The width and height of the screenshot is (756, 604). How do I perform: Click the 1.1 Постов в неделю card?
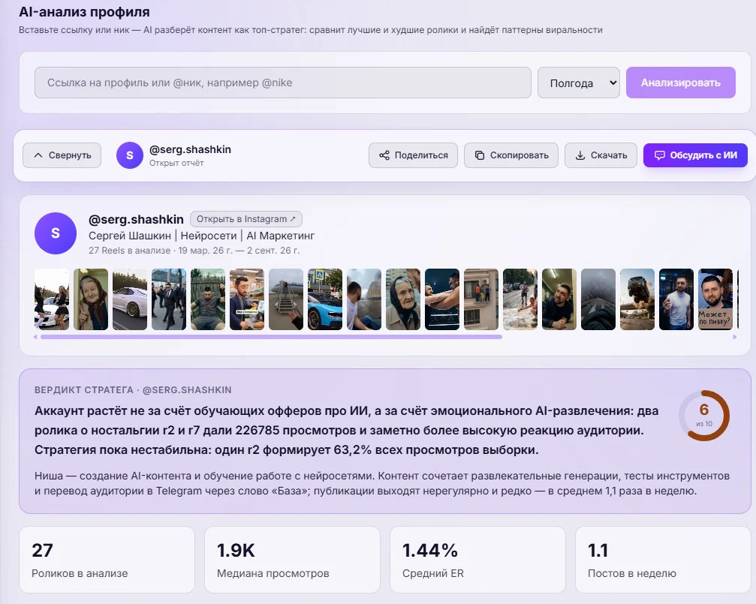(663, 560)
